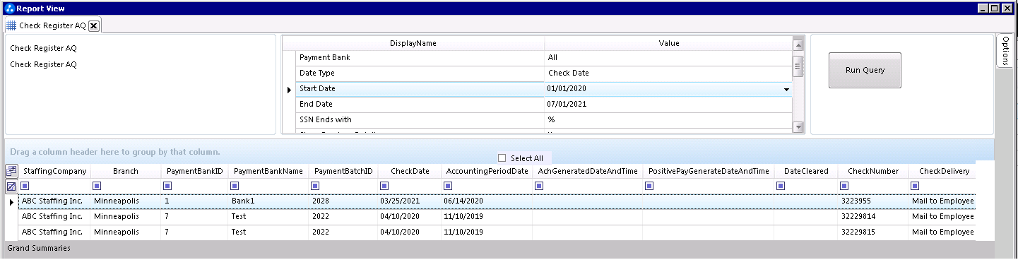Click the filter icon under AccountingPeriodDate column
1018x260 pixels.
447,186
